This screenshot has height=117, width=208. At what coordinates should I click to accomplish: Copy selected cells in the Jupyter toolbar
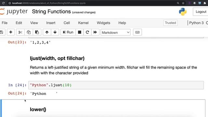click(29, 32)
